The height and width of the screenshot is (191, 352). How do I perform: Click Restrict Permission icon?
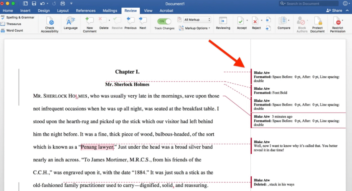(x=338, y=21)
